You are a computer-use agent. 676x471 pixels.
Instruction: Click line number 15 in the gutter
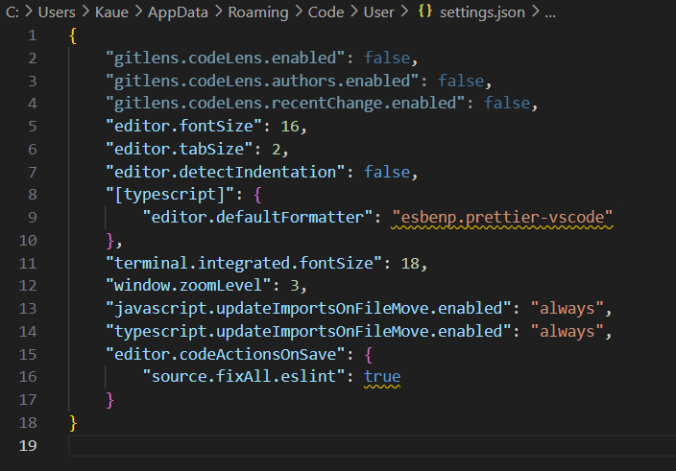(30, 354)
